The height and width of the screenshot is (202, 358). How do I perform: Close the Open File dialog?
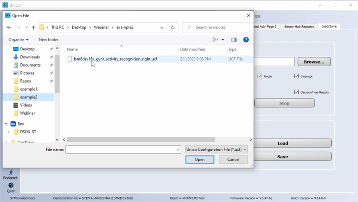click(249, 15)
